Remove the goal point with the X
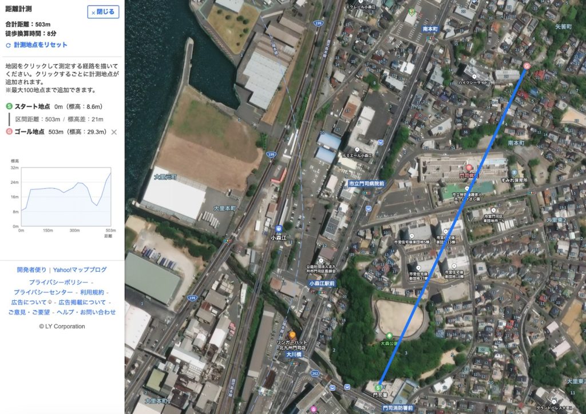Image resolution: width=586 pixels, height=414 pixels. (114, 132)
